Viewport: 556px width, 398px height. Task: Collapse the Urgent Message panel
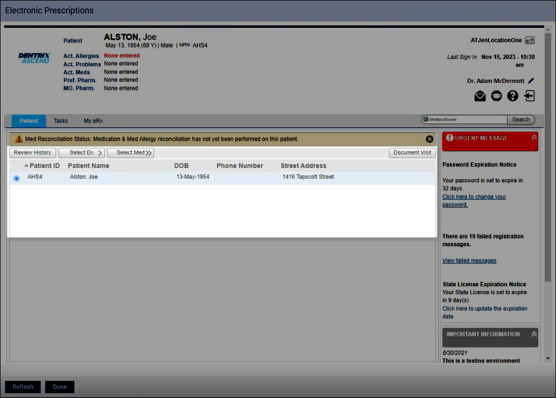point(534,138)
